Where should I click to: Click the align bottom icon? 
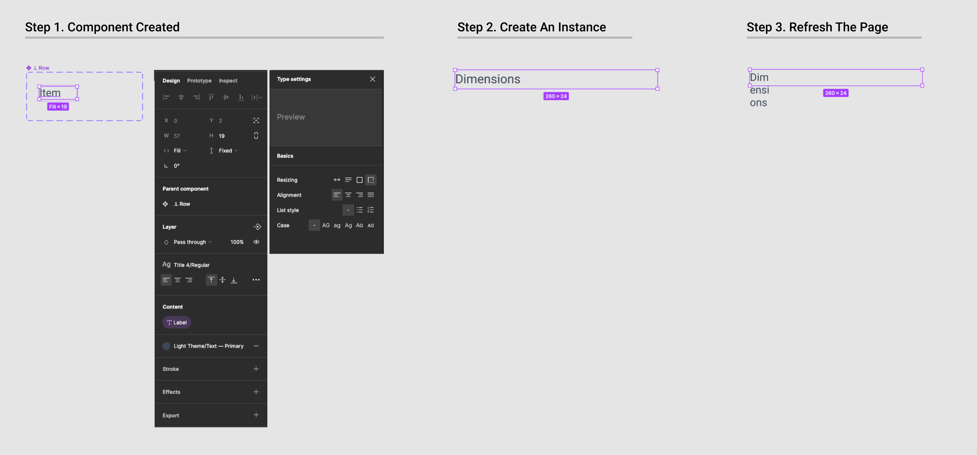(241, 97)
